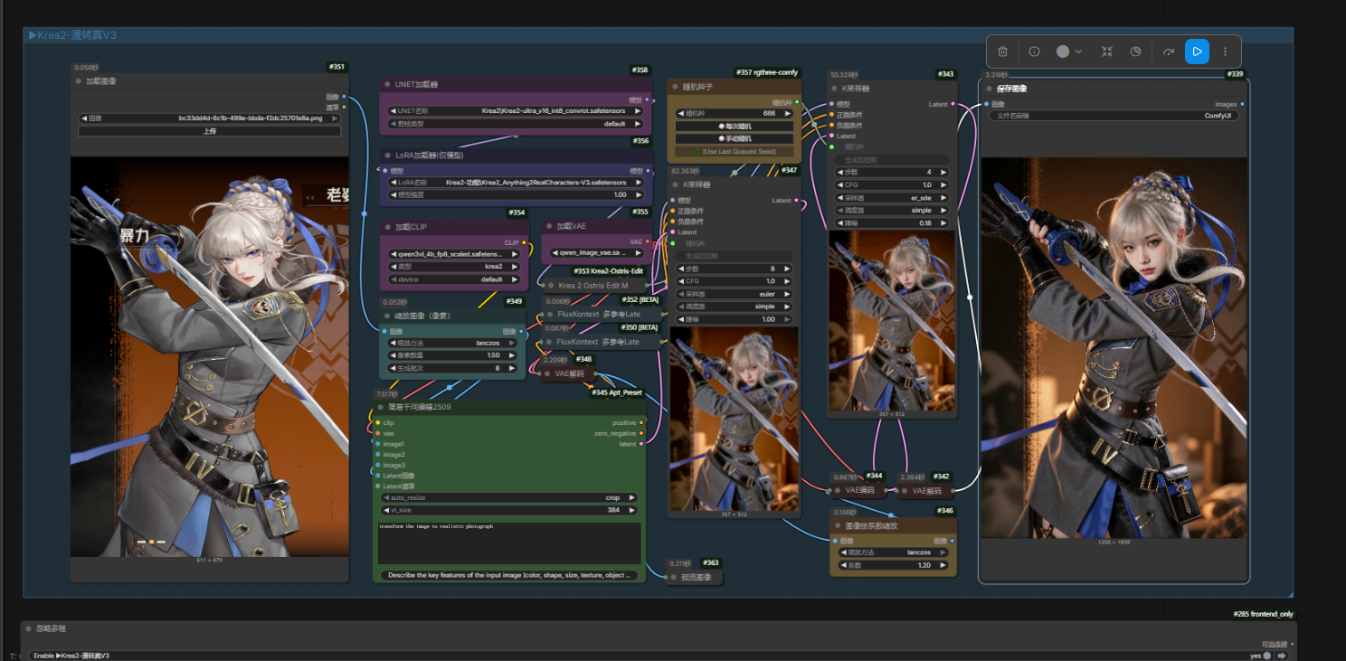Delete the selected node with trash icon
The height and width of the screenshot is (661, 1346).
click(x=1002, y=52)
